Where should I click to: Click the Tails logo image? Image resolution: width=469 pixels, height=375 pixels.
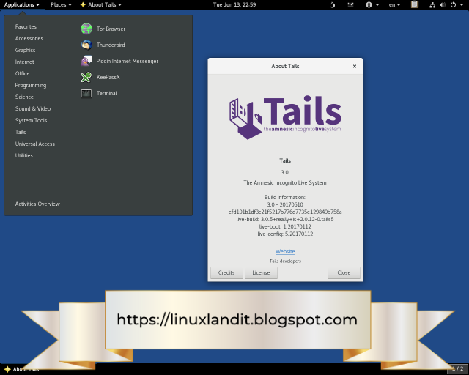[x=285, y=117]
